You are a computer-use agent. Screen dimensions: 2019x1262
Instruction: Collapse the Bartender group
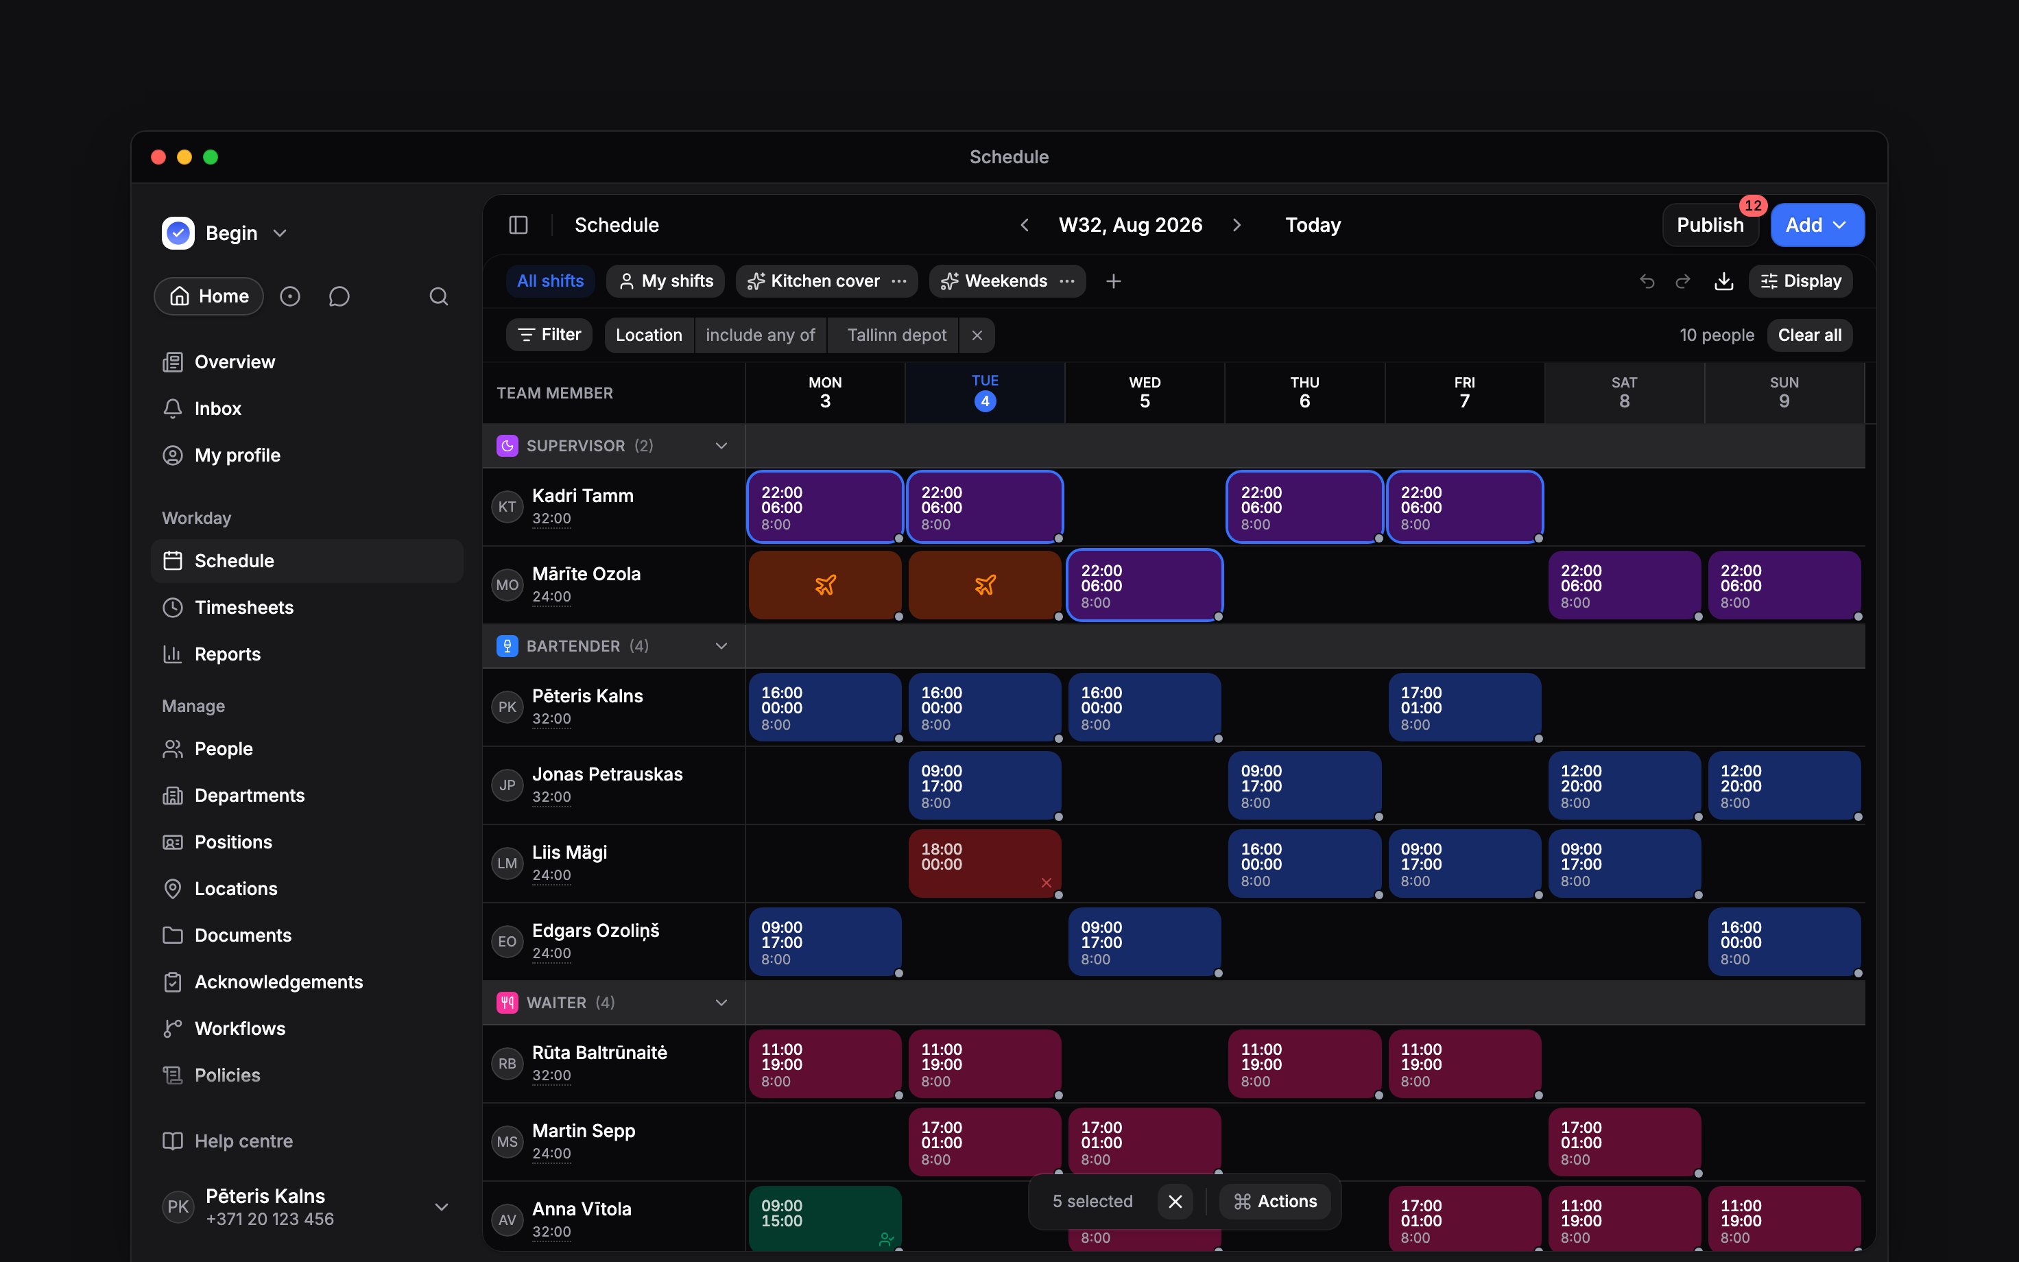[x=721, y=646]
